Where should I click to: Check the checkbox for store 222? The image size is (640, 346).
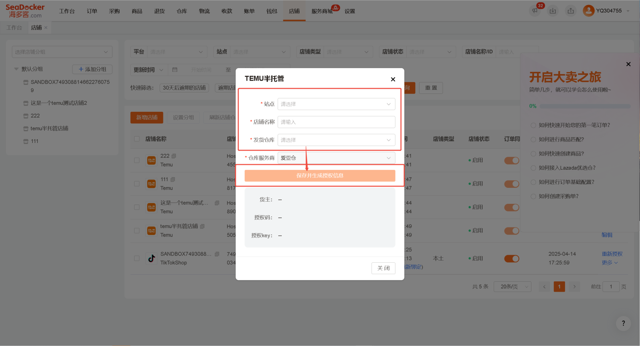[x=137, y=160]
